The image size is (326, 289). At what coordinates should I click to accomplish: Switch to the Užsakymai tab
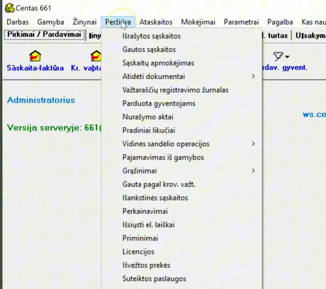tap(310, 35)
